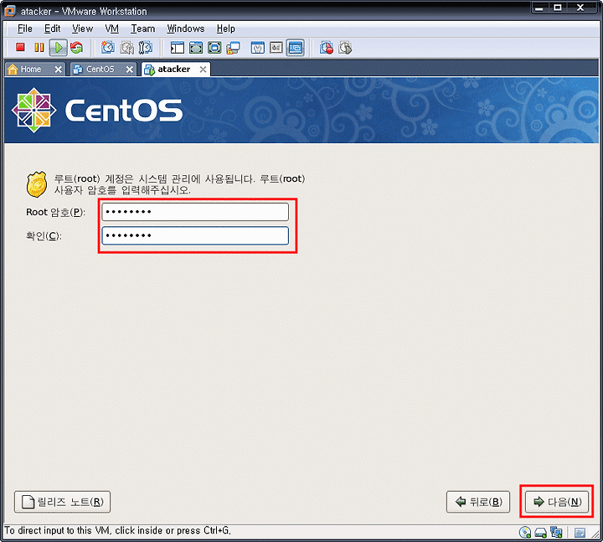Click the 릴리즈 노트(R) release notes button

[62, 502]
